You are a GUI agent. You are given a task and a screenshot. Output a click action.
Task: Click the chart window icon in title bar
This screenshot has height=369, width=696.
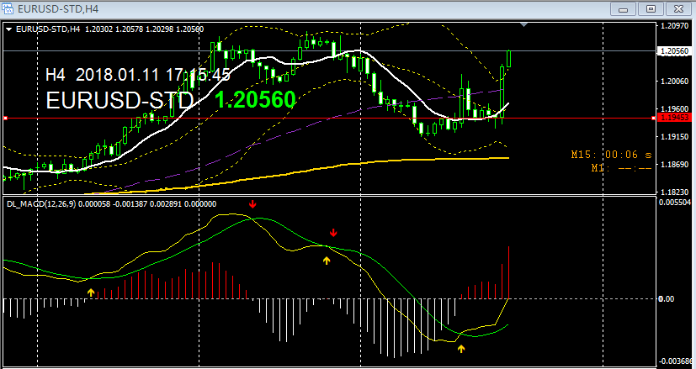coord(9,8)
